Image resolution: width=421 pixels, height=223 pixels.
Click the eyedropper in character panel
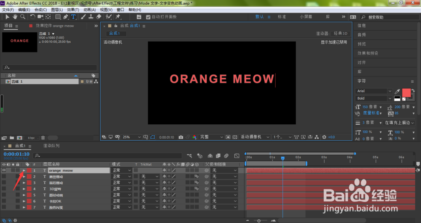(x=397, y=91)
